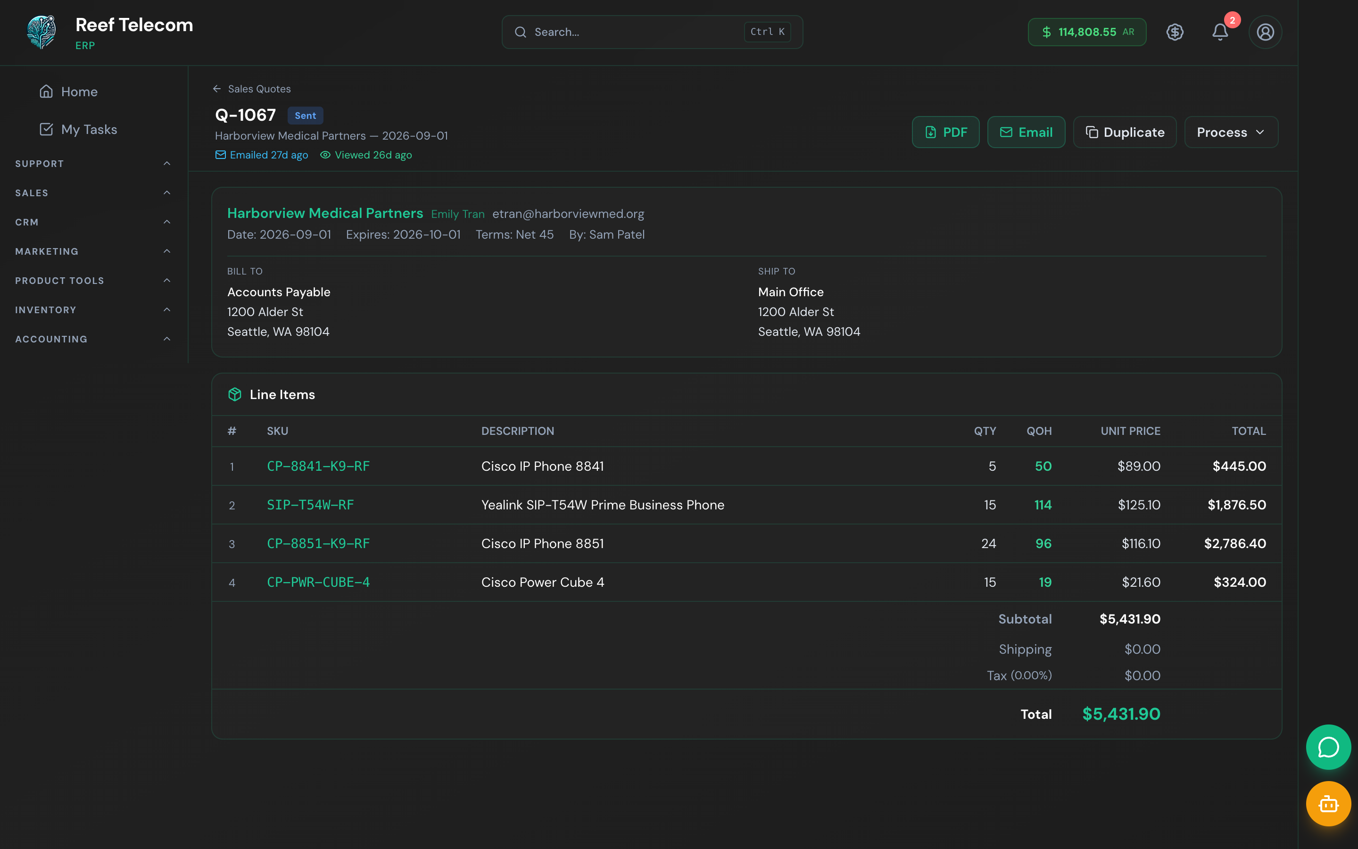Click the Reef Telecom logo icon
Image resolution: width=1358 pixels, height=849 pixels.
click(41, 32)
